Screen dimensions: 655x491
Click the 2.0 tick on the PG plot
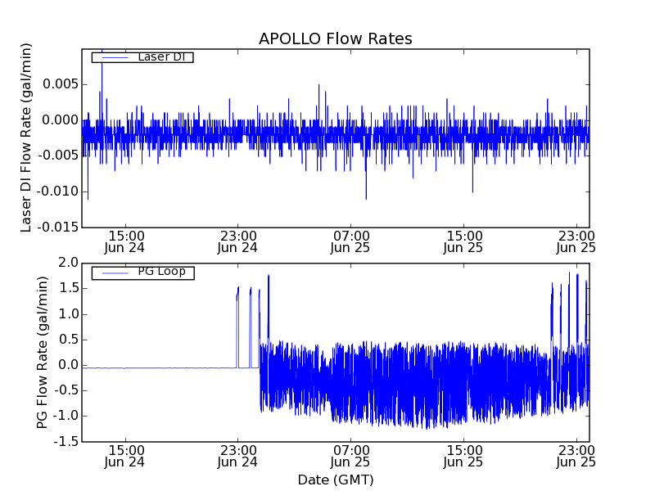[69, 262]
